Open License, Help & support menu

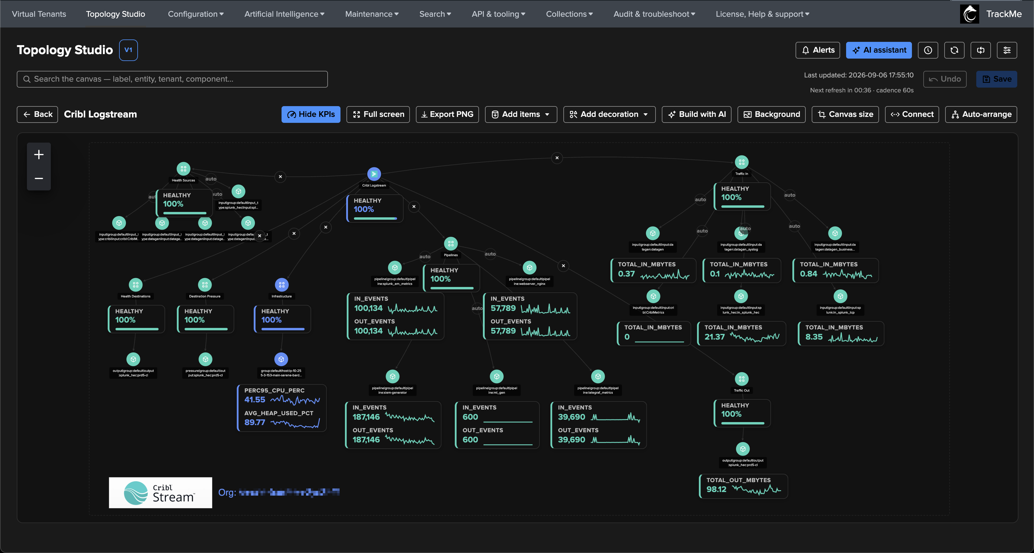762,14
